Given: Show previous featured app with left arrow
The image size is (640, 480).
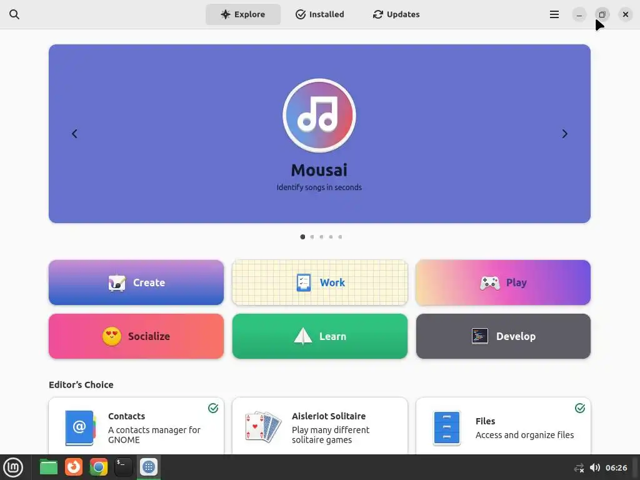Looking at the screenshot, I should [x=74, y=134].
